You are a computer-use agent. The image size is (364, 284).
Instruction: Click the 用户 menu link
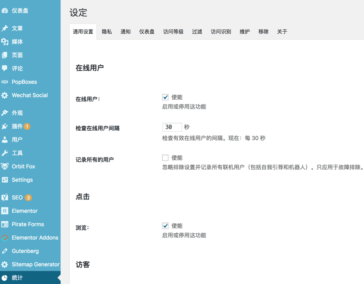[x=17, y=140]
